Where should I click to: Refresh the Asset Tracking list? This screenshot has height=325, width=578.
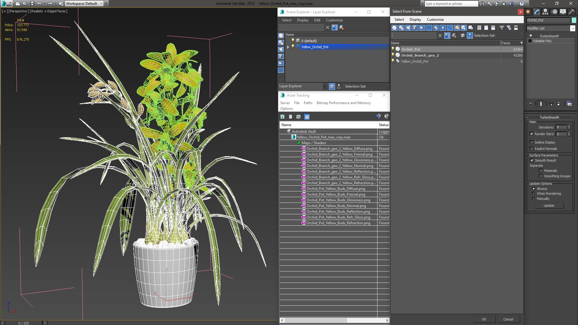tap(282, 117)
